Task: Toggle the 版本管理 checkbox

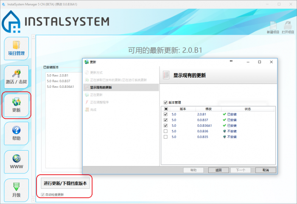Action: click(165, 102)
